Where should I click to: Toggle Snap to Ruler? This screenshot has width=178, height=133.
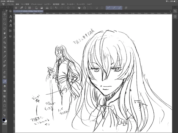coord(109,8)
